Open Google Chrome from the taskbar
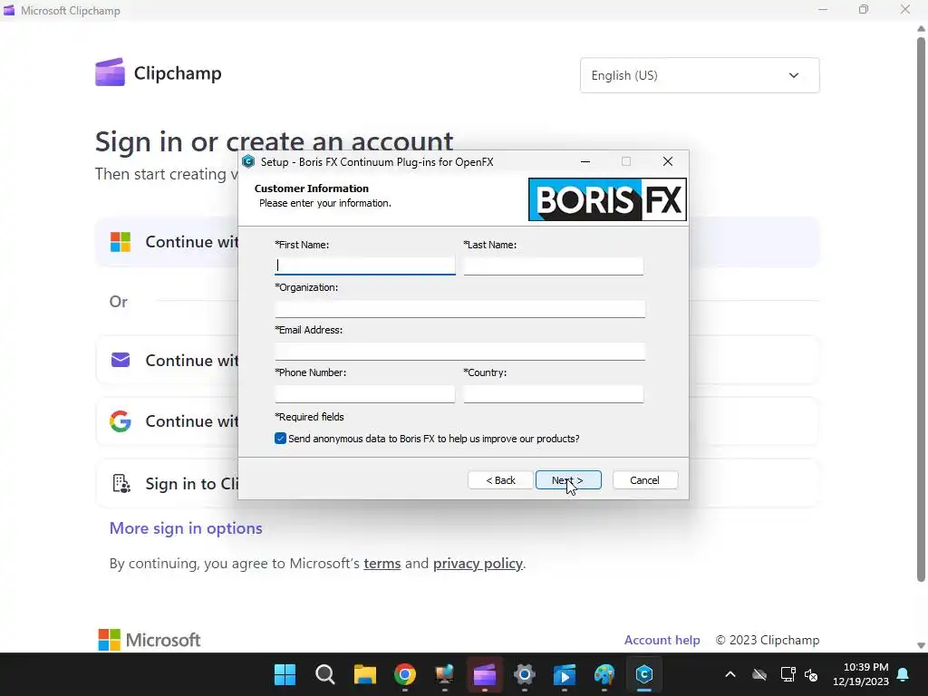This screenshot has width=928, height=696. (405, 674)
